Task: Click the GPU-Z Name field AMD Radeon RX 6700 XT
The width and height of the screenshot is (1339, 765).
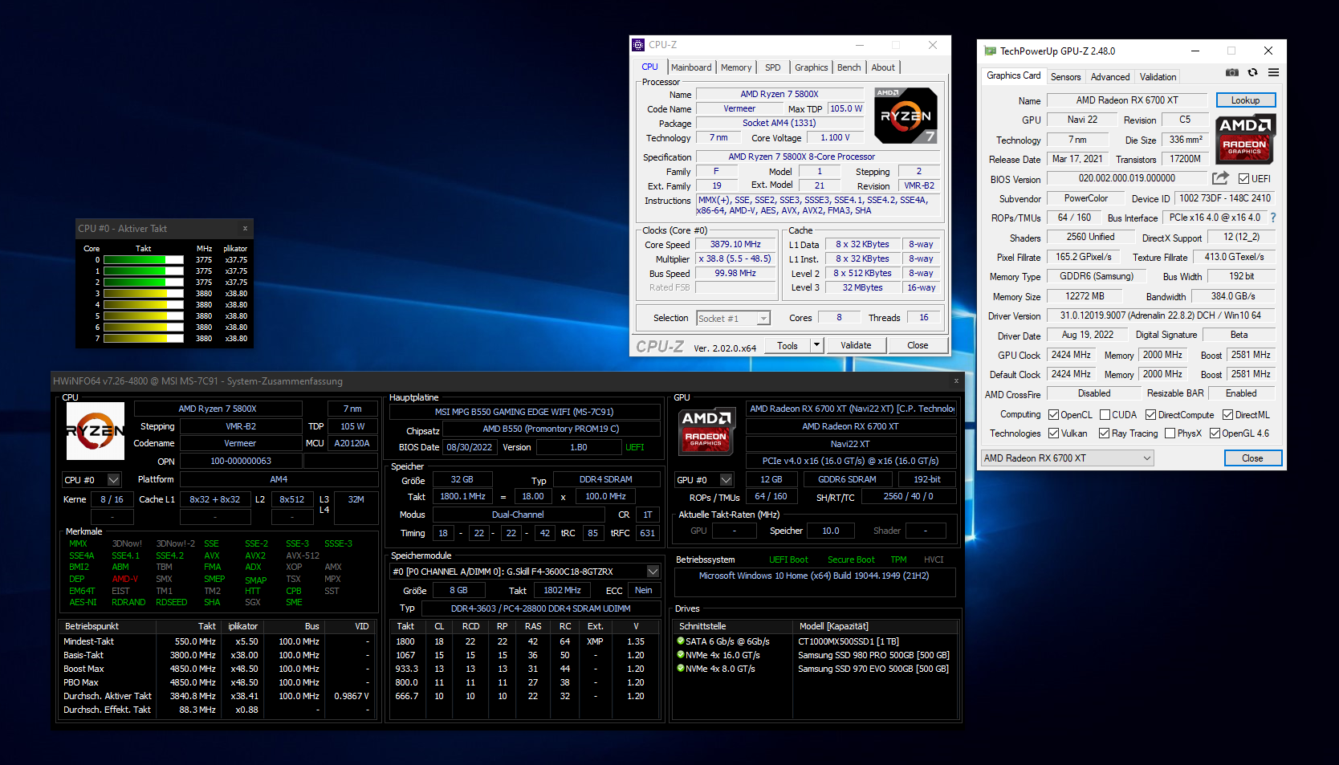Action: (1127, 100)
